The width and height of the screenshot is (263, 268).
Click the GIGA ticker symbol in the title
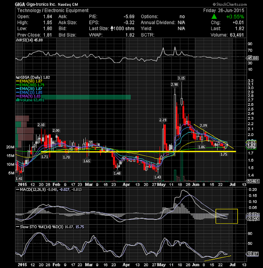coord(20,4)
